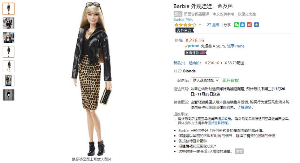Click the 了解更多 link
Viewport: 300px width, 163px height.
[244, 107]
